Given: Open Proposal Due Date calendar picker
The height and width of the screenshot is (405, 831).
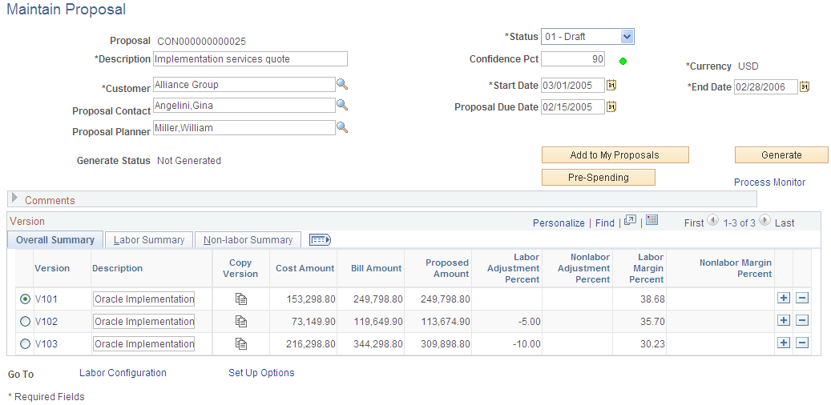Looking at the screenshot, I should pyautogui.click(x=611, y=106).
